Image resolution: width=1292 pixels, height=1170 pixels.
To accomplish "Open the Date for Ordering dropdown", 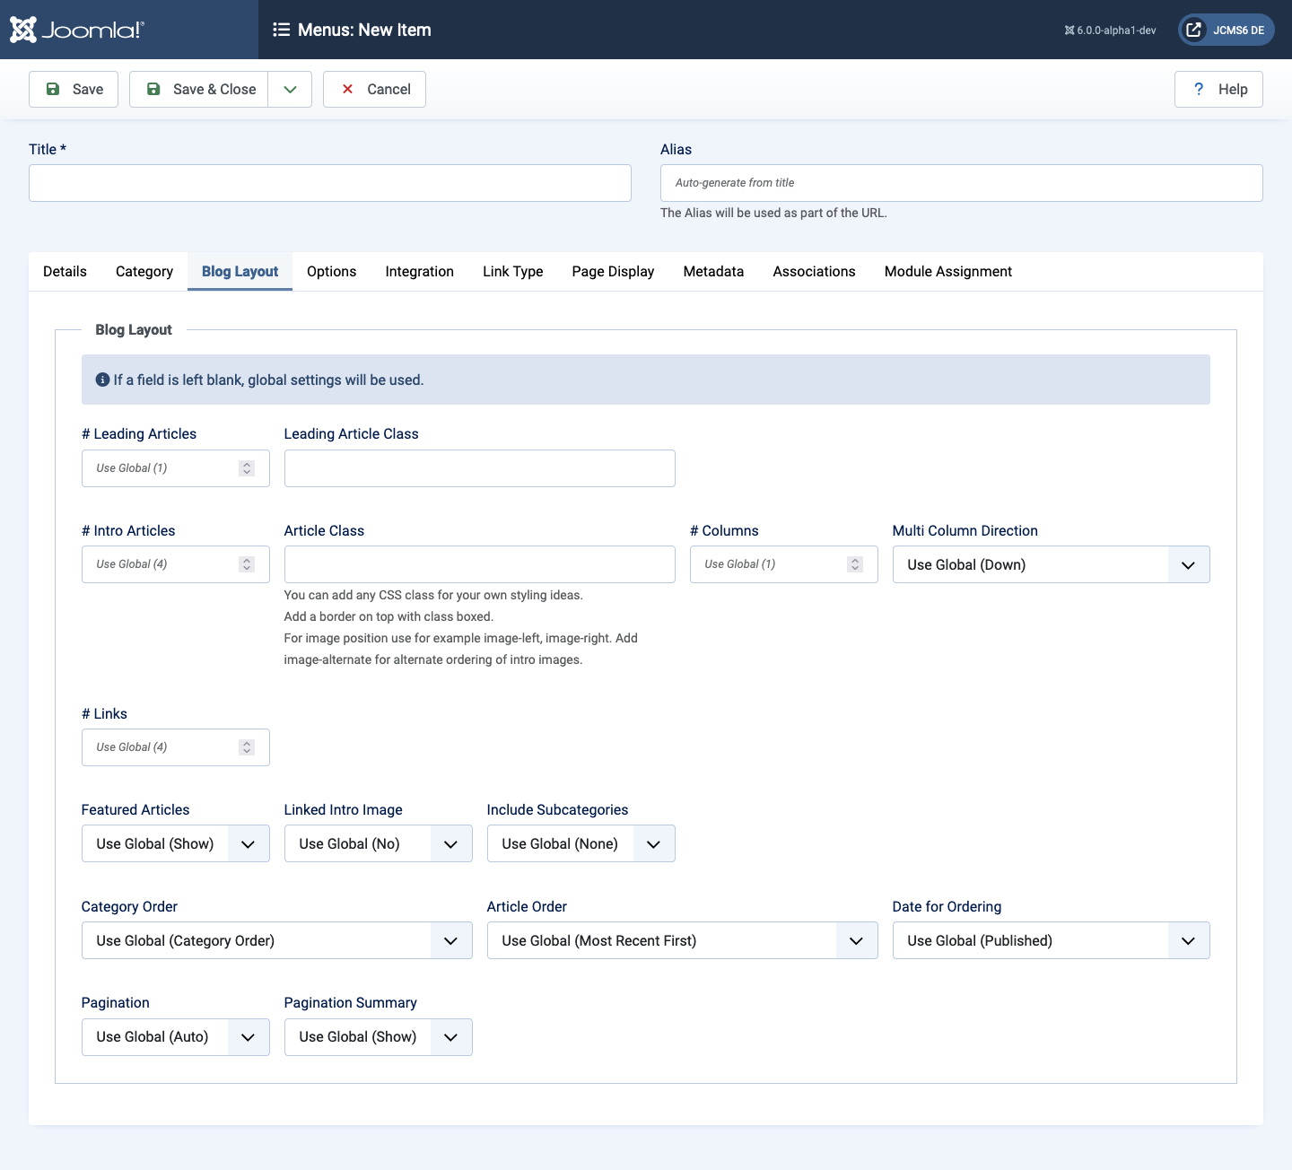I will point(1052,940).
